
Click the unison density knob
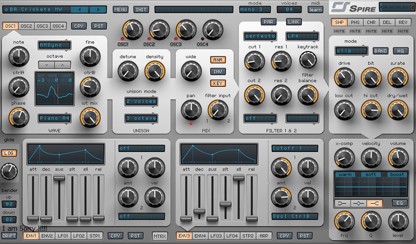pyautogui.click(x=155, y=71)
